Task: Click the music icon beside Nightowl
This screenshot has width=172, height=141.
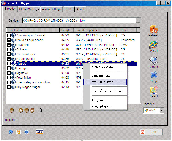Action: click(13, 73)
